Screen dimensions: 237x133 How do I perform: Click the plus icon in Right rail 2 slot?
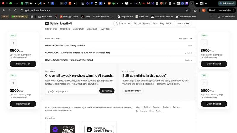click(204, 83)
